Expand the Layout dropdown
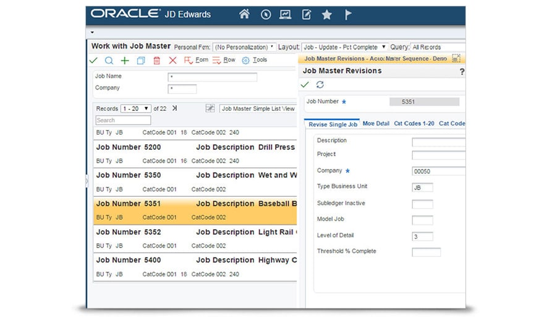 pyautogui.click(x=344, y=47)
